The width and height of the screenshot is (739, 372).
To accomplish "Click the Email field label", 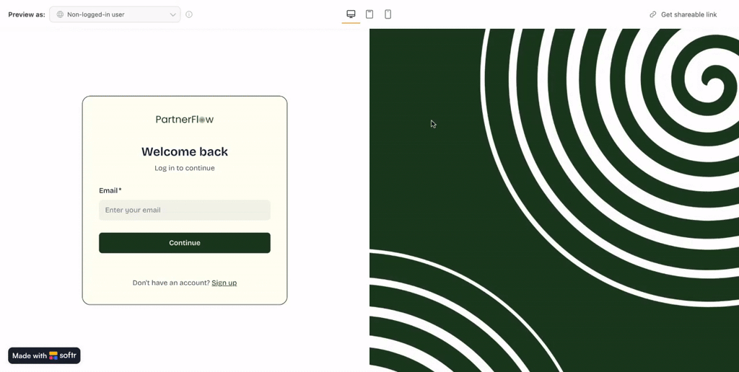I will point(110,190).
